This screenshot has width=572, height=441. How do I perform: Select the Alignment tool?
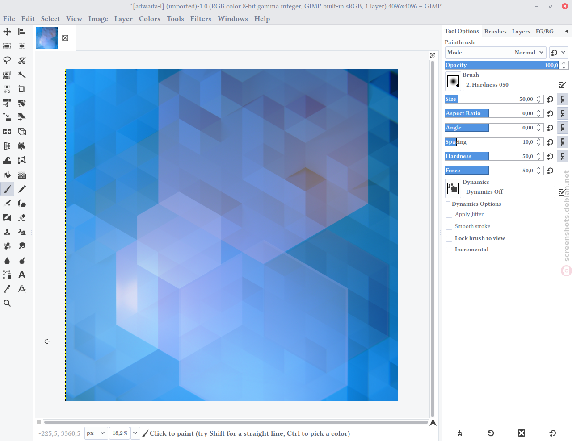tap(21, 32)
